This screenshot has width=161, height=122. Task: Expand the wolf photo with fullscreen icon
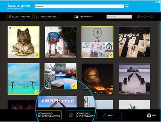(x=10, y=28)
